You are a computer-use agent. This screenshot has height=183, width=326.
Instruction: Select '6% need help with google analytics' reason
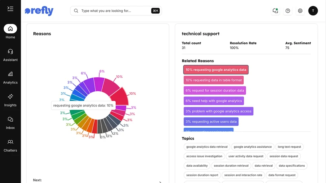click(214, 101)
